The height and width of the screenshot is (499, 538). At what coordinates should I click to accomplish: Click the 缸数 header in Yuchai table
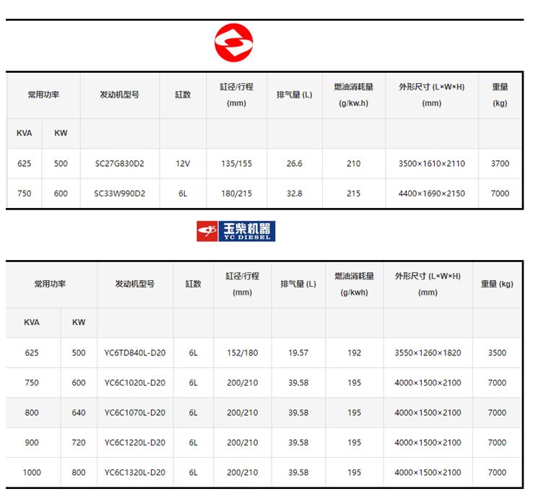pyautogui.click(x=193, y=284)
